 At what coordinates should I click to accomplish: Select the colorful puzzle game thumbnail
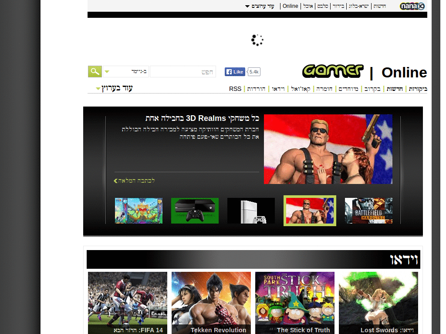point(139,211)
